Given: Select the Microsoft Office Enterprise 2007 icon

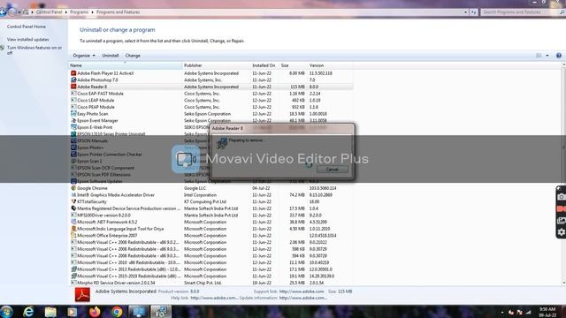Looking at the screenshot, I should (73, 236).
